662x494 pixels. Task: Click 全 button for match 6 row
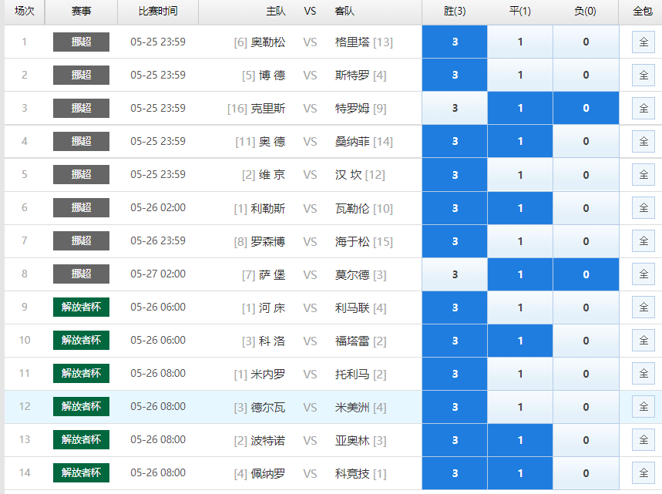(644, 208)
